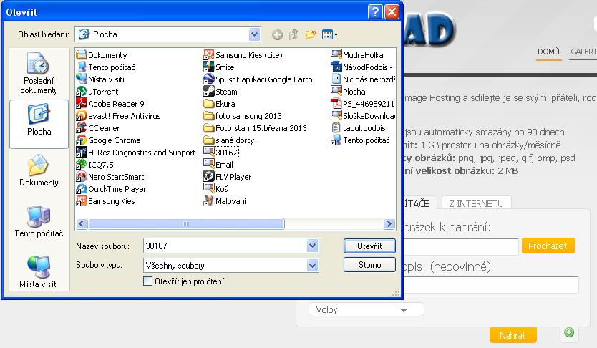Go up one folder level

click(293, 34)
